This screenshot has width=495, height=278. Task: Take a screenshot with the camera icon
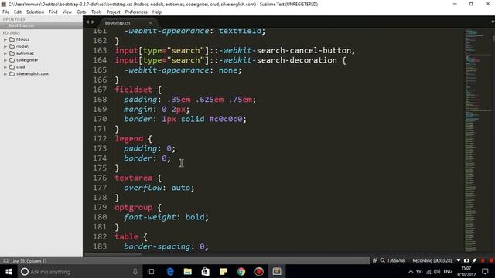pos(466,260)
